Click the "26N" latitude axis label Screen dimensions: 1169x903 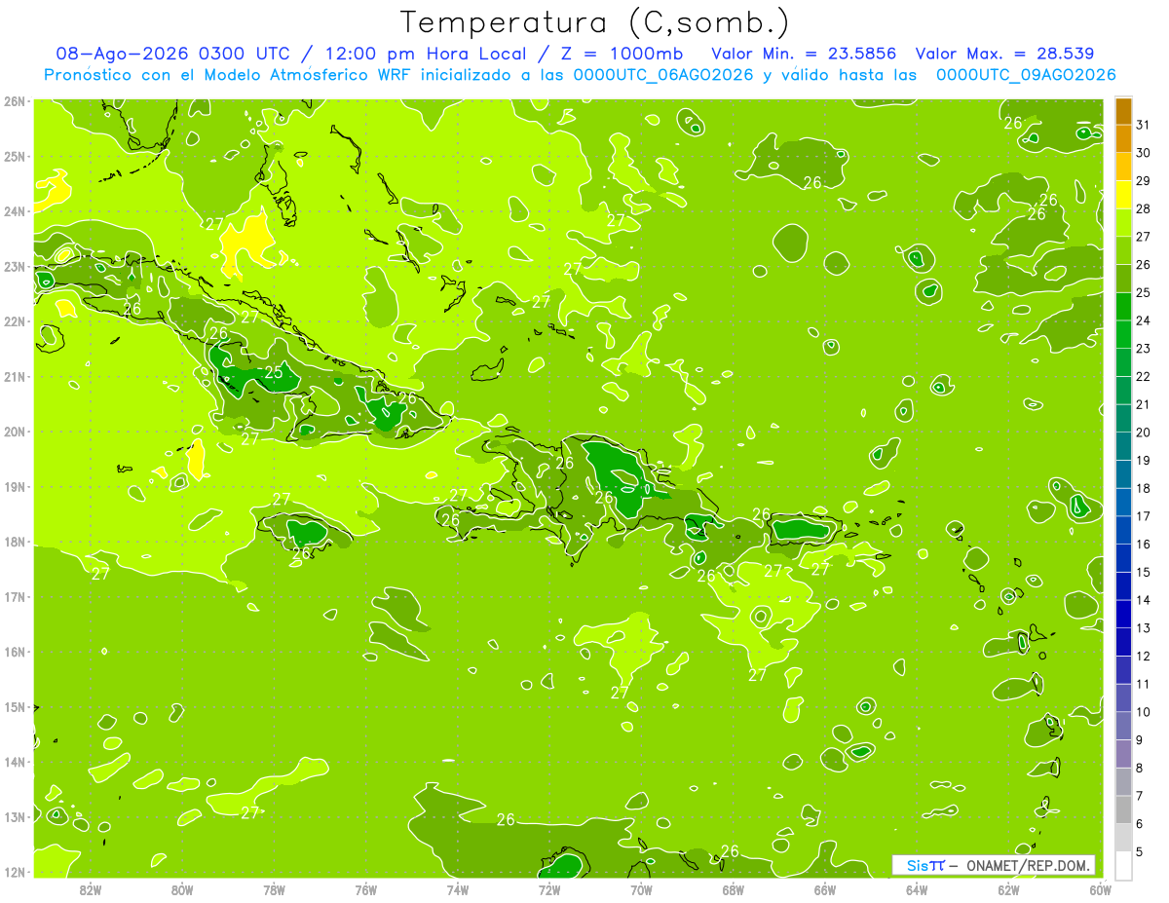coord(15,101)
